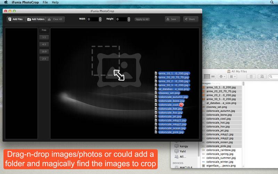This screenshot has height=174, width=278.
Task: Click Finder's connect to server icon
Action: tap(262, 77)
